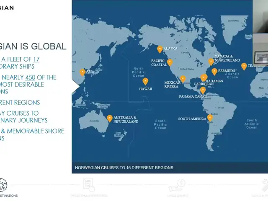The height and width of the screenshot is (201, 268).
Task: Click the South Atlantic Ocean label
Action: click(252, 124)
